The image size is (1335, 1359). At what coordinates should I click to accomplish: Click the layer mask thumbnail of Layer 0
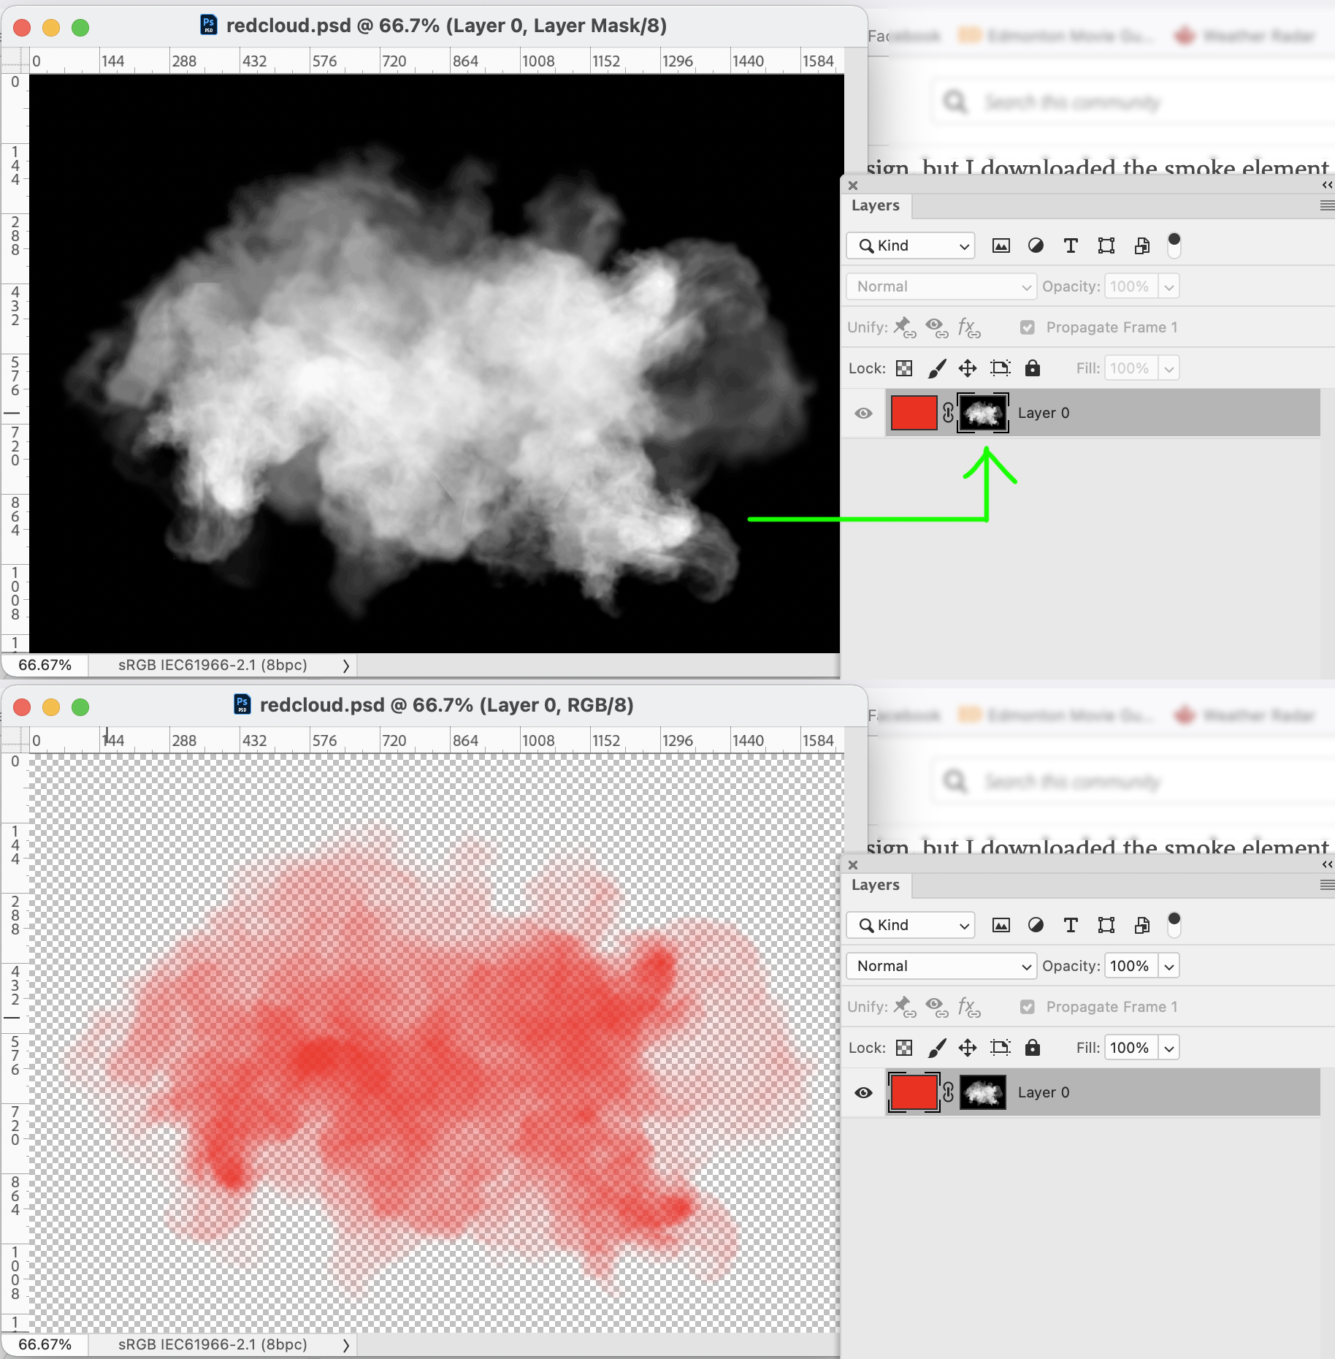tap(982, 413)
